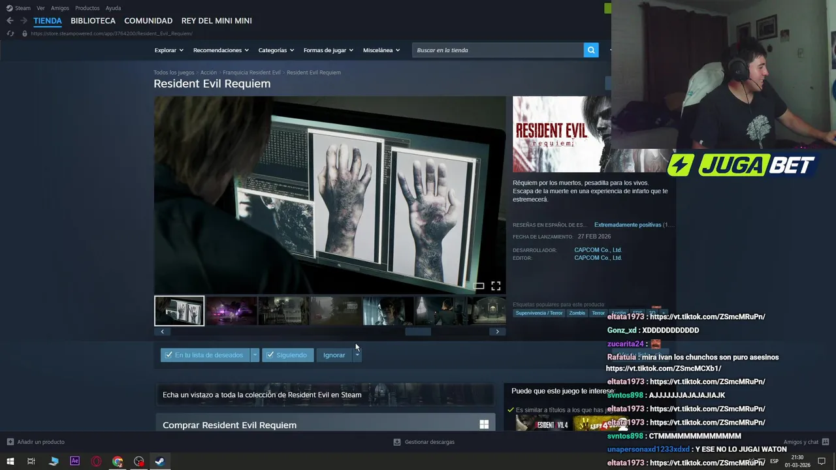The image size is (836, 470).
Task: Toggle En tu lista de deseados checkbox
Action: point(169,355)
